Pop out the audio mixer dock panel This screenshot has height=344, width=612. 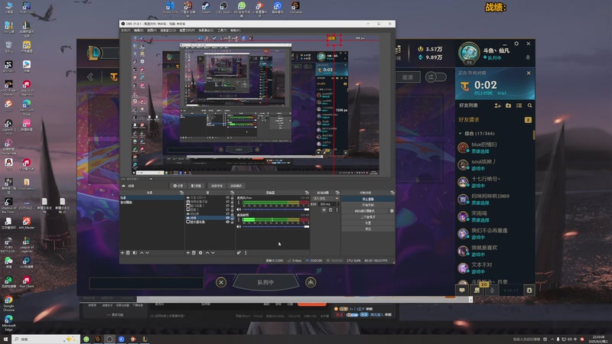[x=307, y=193]
